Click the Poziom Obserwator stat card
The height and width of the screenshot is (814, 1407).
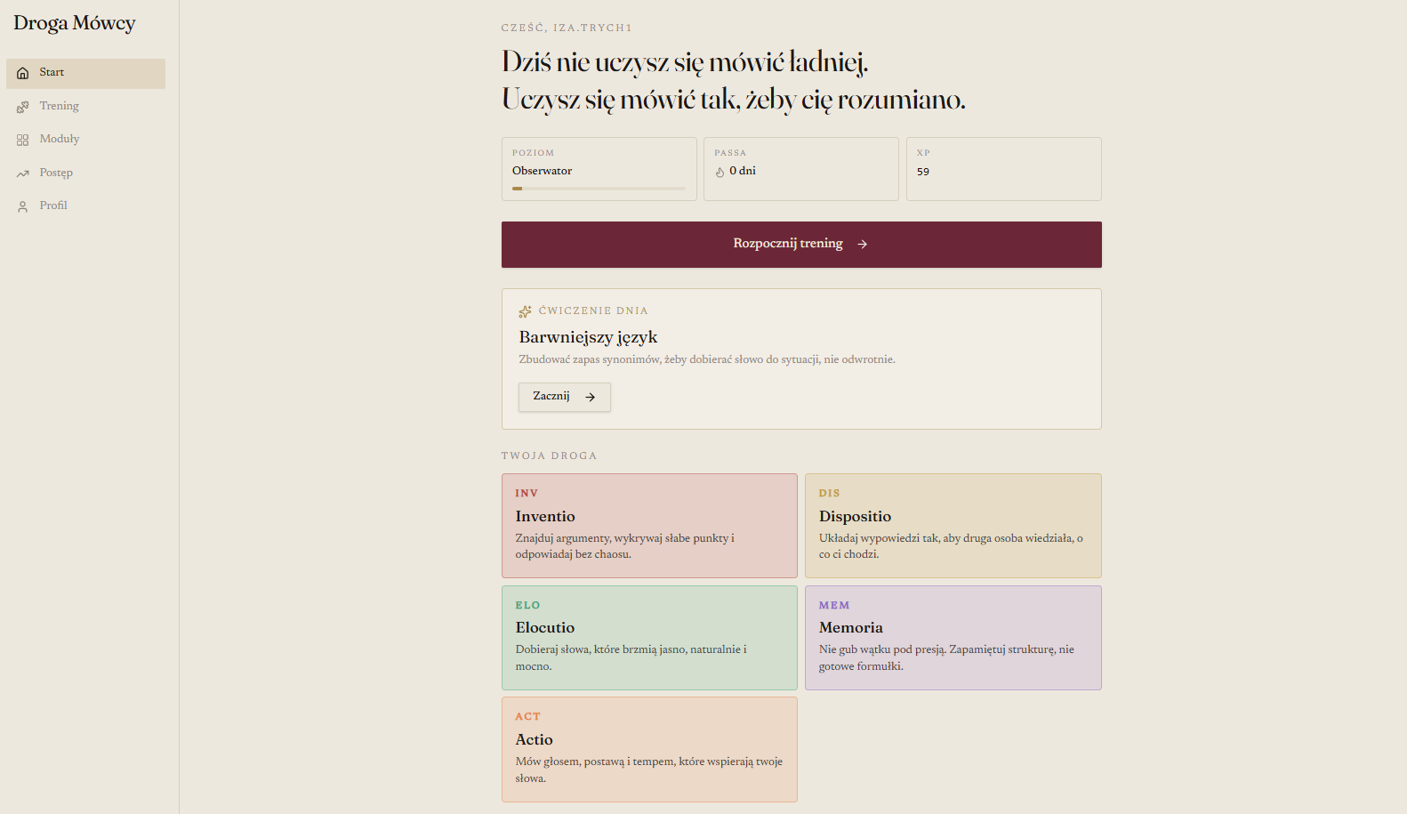[599, 169]
